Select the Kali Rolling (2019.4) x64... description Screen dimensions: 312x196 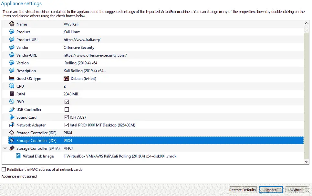click(85, 71)
